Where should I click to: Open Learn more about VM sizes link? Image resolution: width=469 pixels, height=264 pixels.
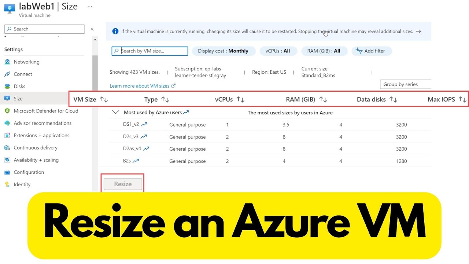143,86
